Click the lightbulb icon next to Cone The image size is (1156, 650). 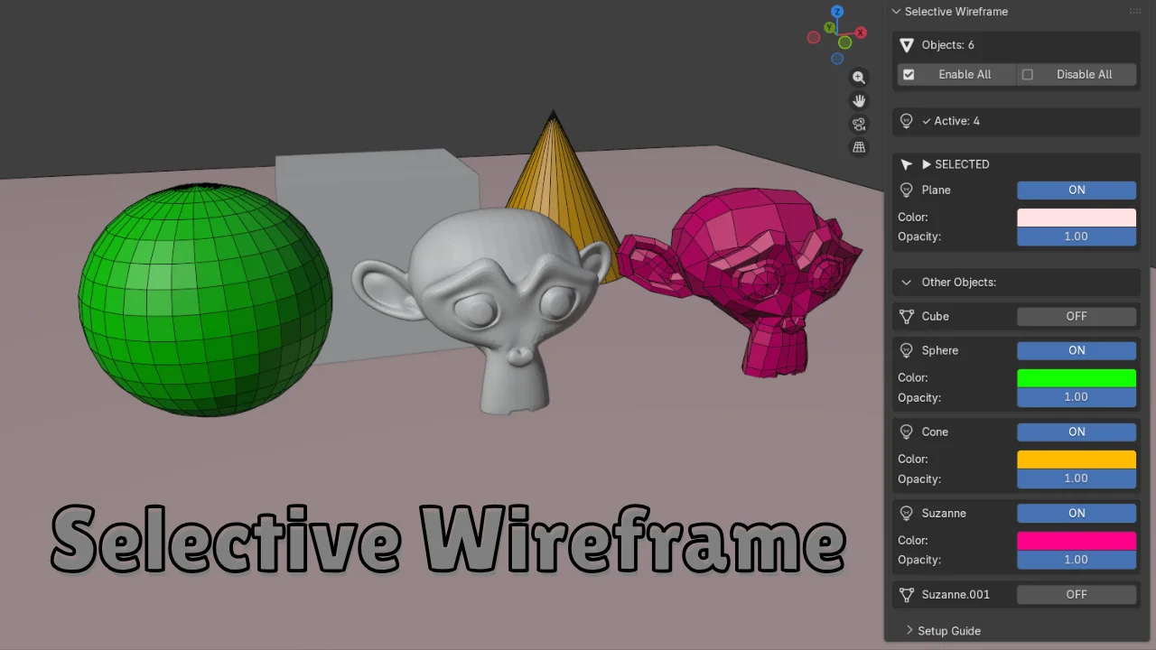tap(906, 432)
